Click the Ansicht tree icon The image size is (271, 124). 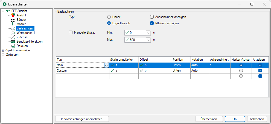point(13,15)
